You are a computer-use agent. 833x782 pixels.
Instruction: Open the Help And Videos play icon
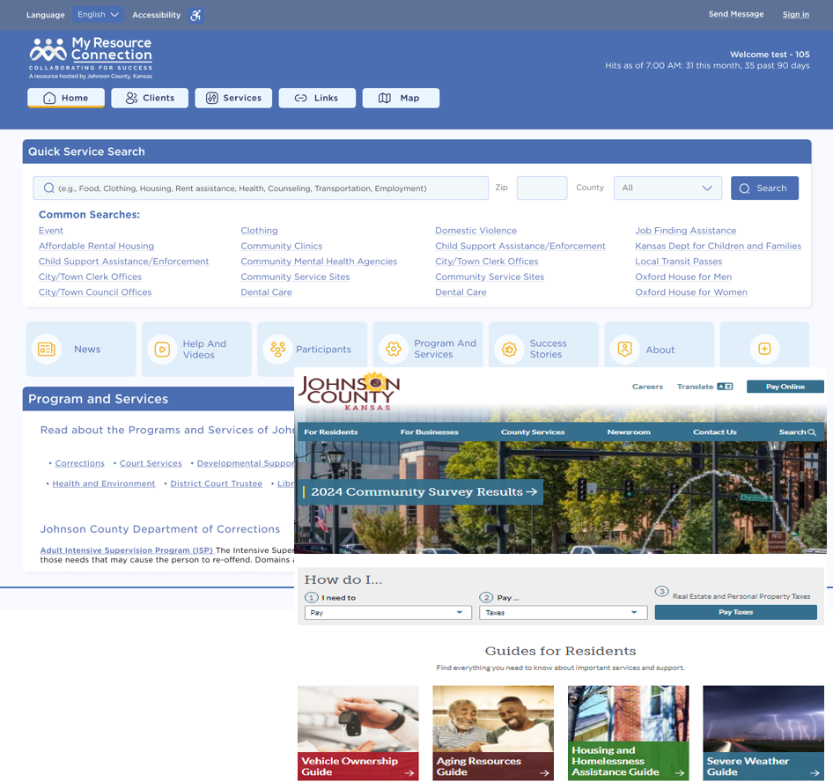coord(162,350)
